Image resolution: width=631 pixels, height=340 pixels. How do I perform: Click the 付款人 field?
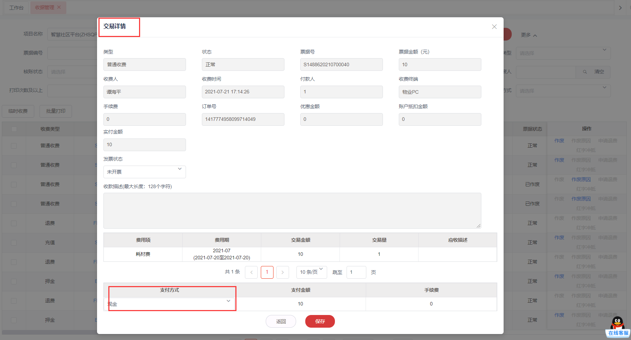[342, 92]
